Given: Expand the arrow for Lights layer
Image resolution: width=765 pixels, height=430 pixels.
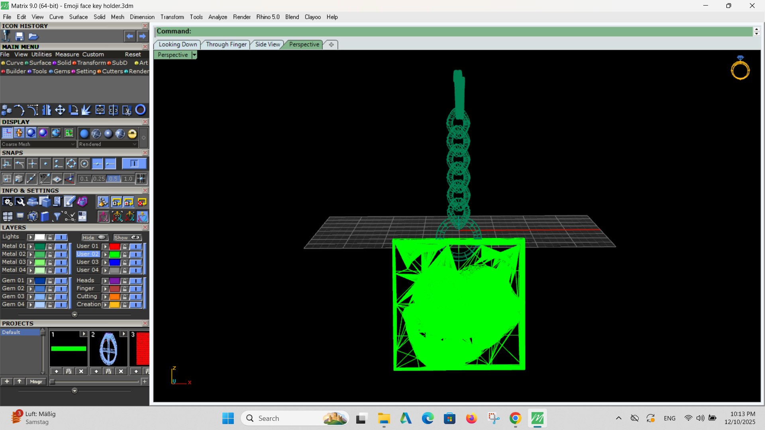Looking at the screenshot, I should coord(31,237).
